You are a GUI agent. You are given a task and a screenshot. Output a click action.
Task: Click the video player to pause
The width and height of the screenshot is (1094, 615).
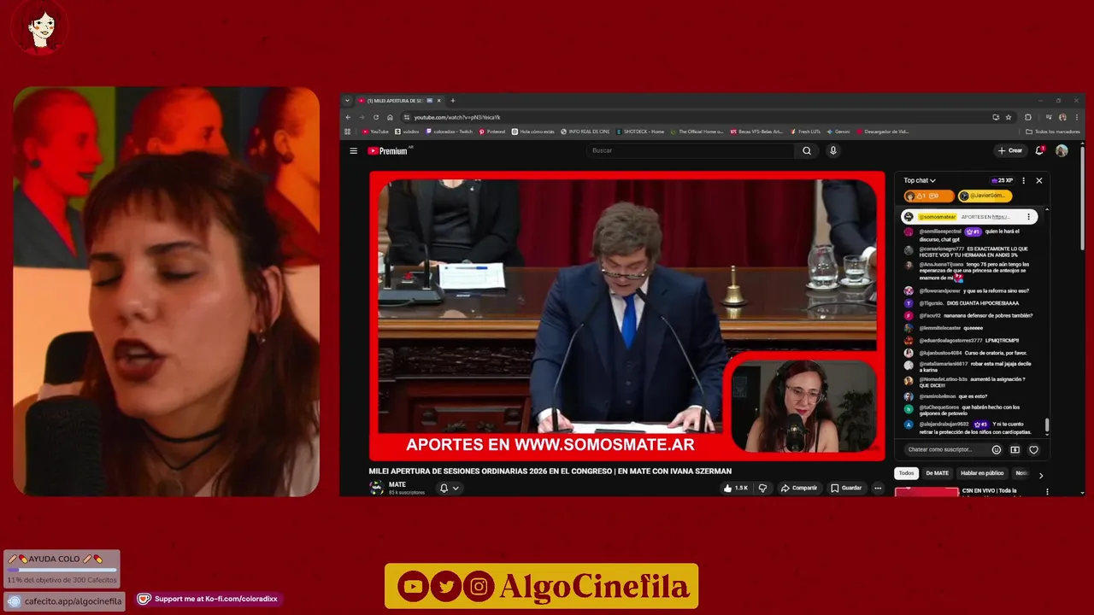(627, 316)
